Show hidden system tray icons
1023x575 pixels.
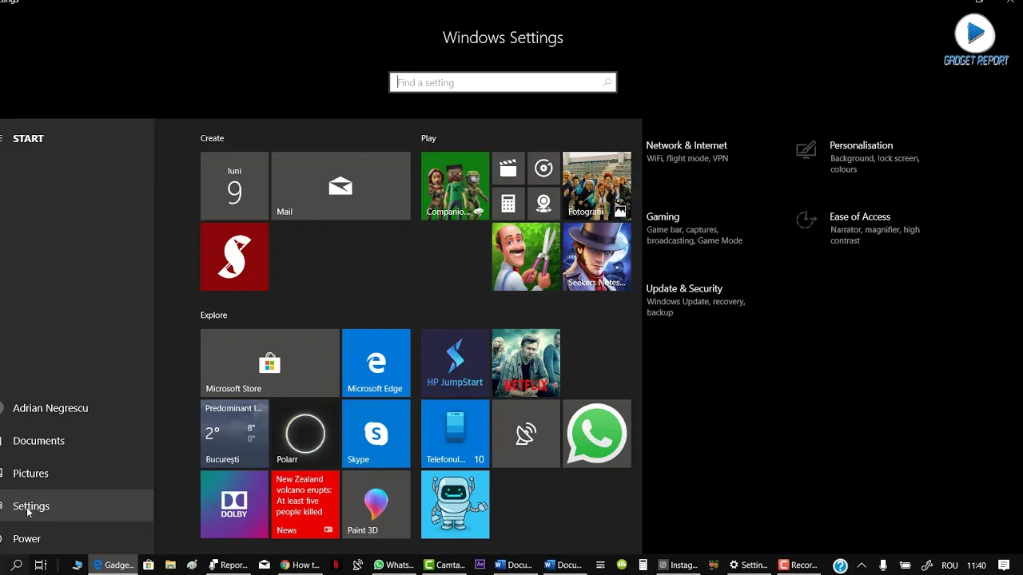862,565
